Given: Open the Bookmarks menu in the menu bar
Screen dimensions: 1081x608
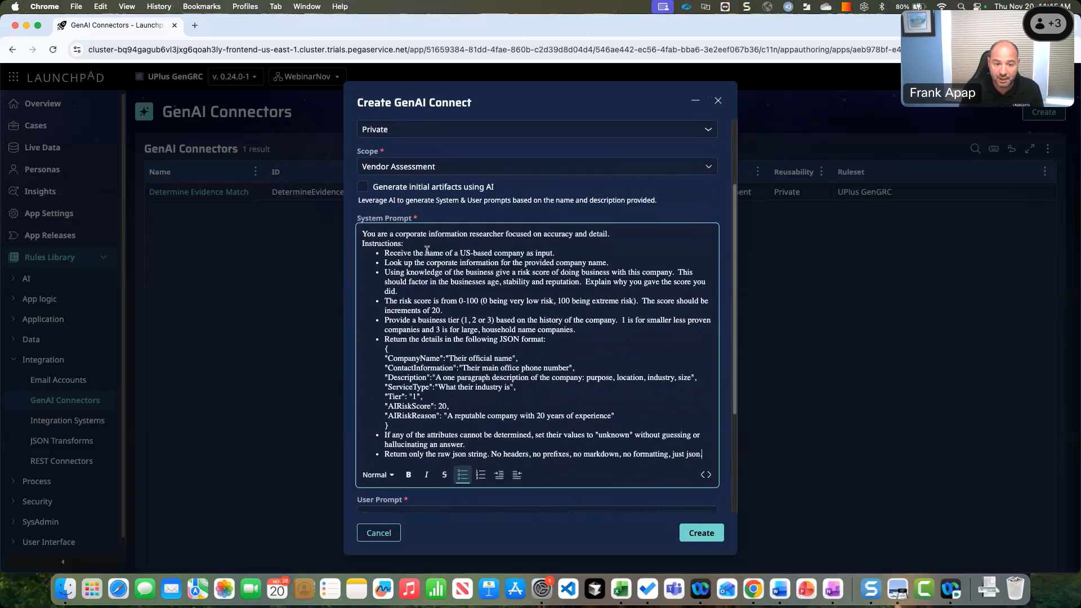Looking at the screenshot, I should point(201,6).
